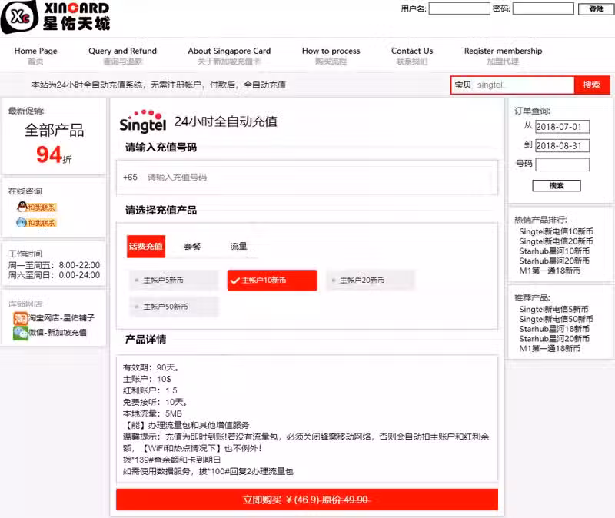Click the 立即购买 buy now button

pos(307,500)
